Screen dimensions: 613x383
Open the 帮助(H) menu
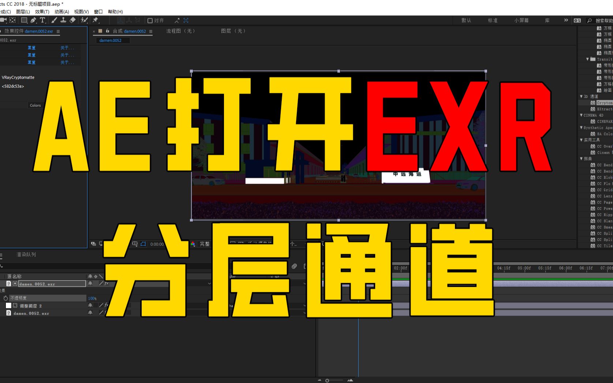point(115,12)
